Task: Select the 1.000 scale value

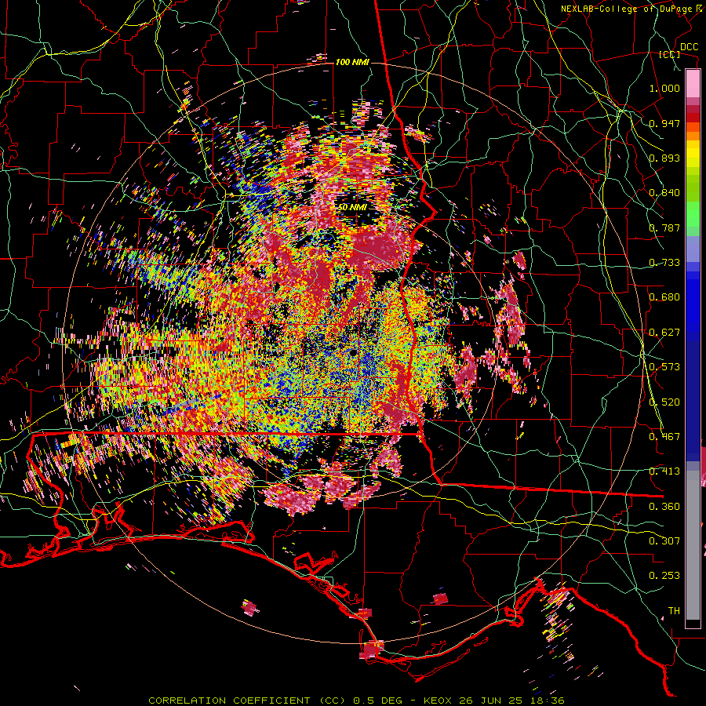Action: pos(664,88)
